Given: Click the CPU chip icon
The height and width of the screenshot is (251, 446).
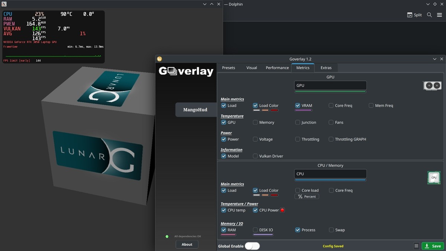Looking at the screenshot, I should pyautogui.click(x=434, y=178).
